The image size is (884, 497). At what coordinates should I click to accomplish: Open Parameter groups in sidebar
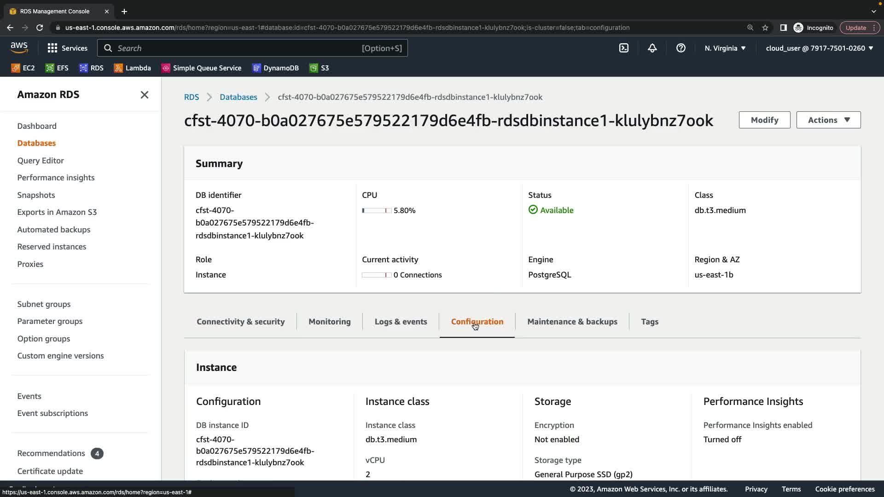point(50,321)
